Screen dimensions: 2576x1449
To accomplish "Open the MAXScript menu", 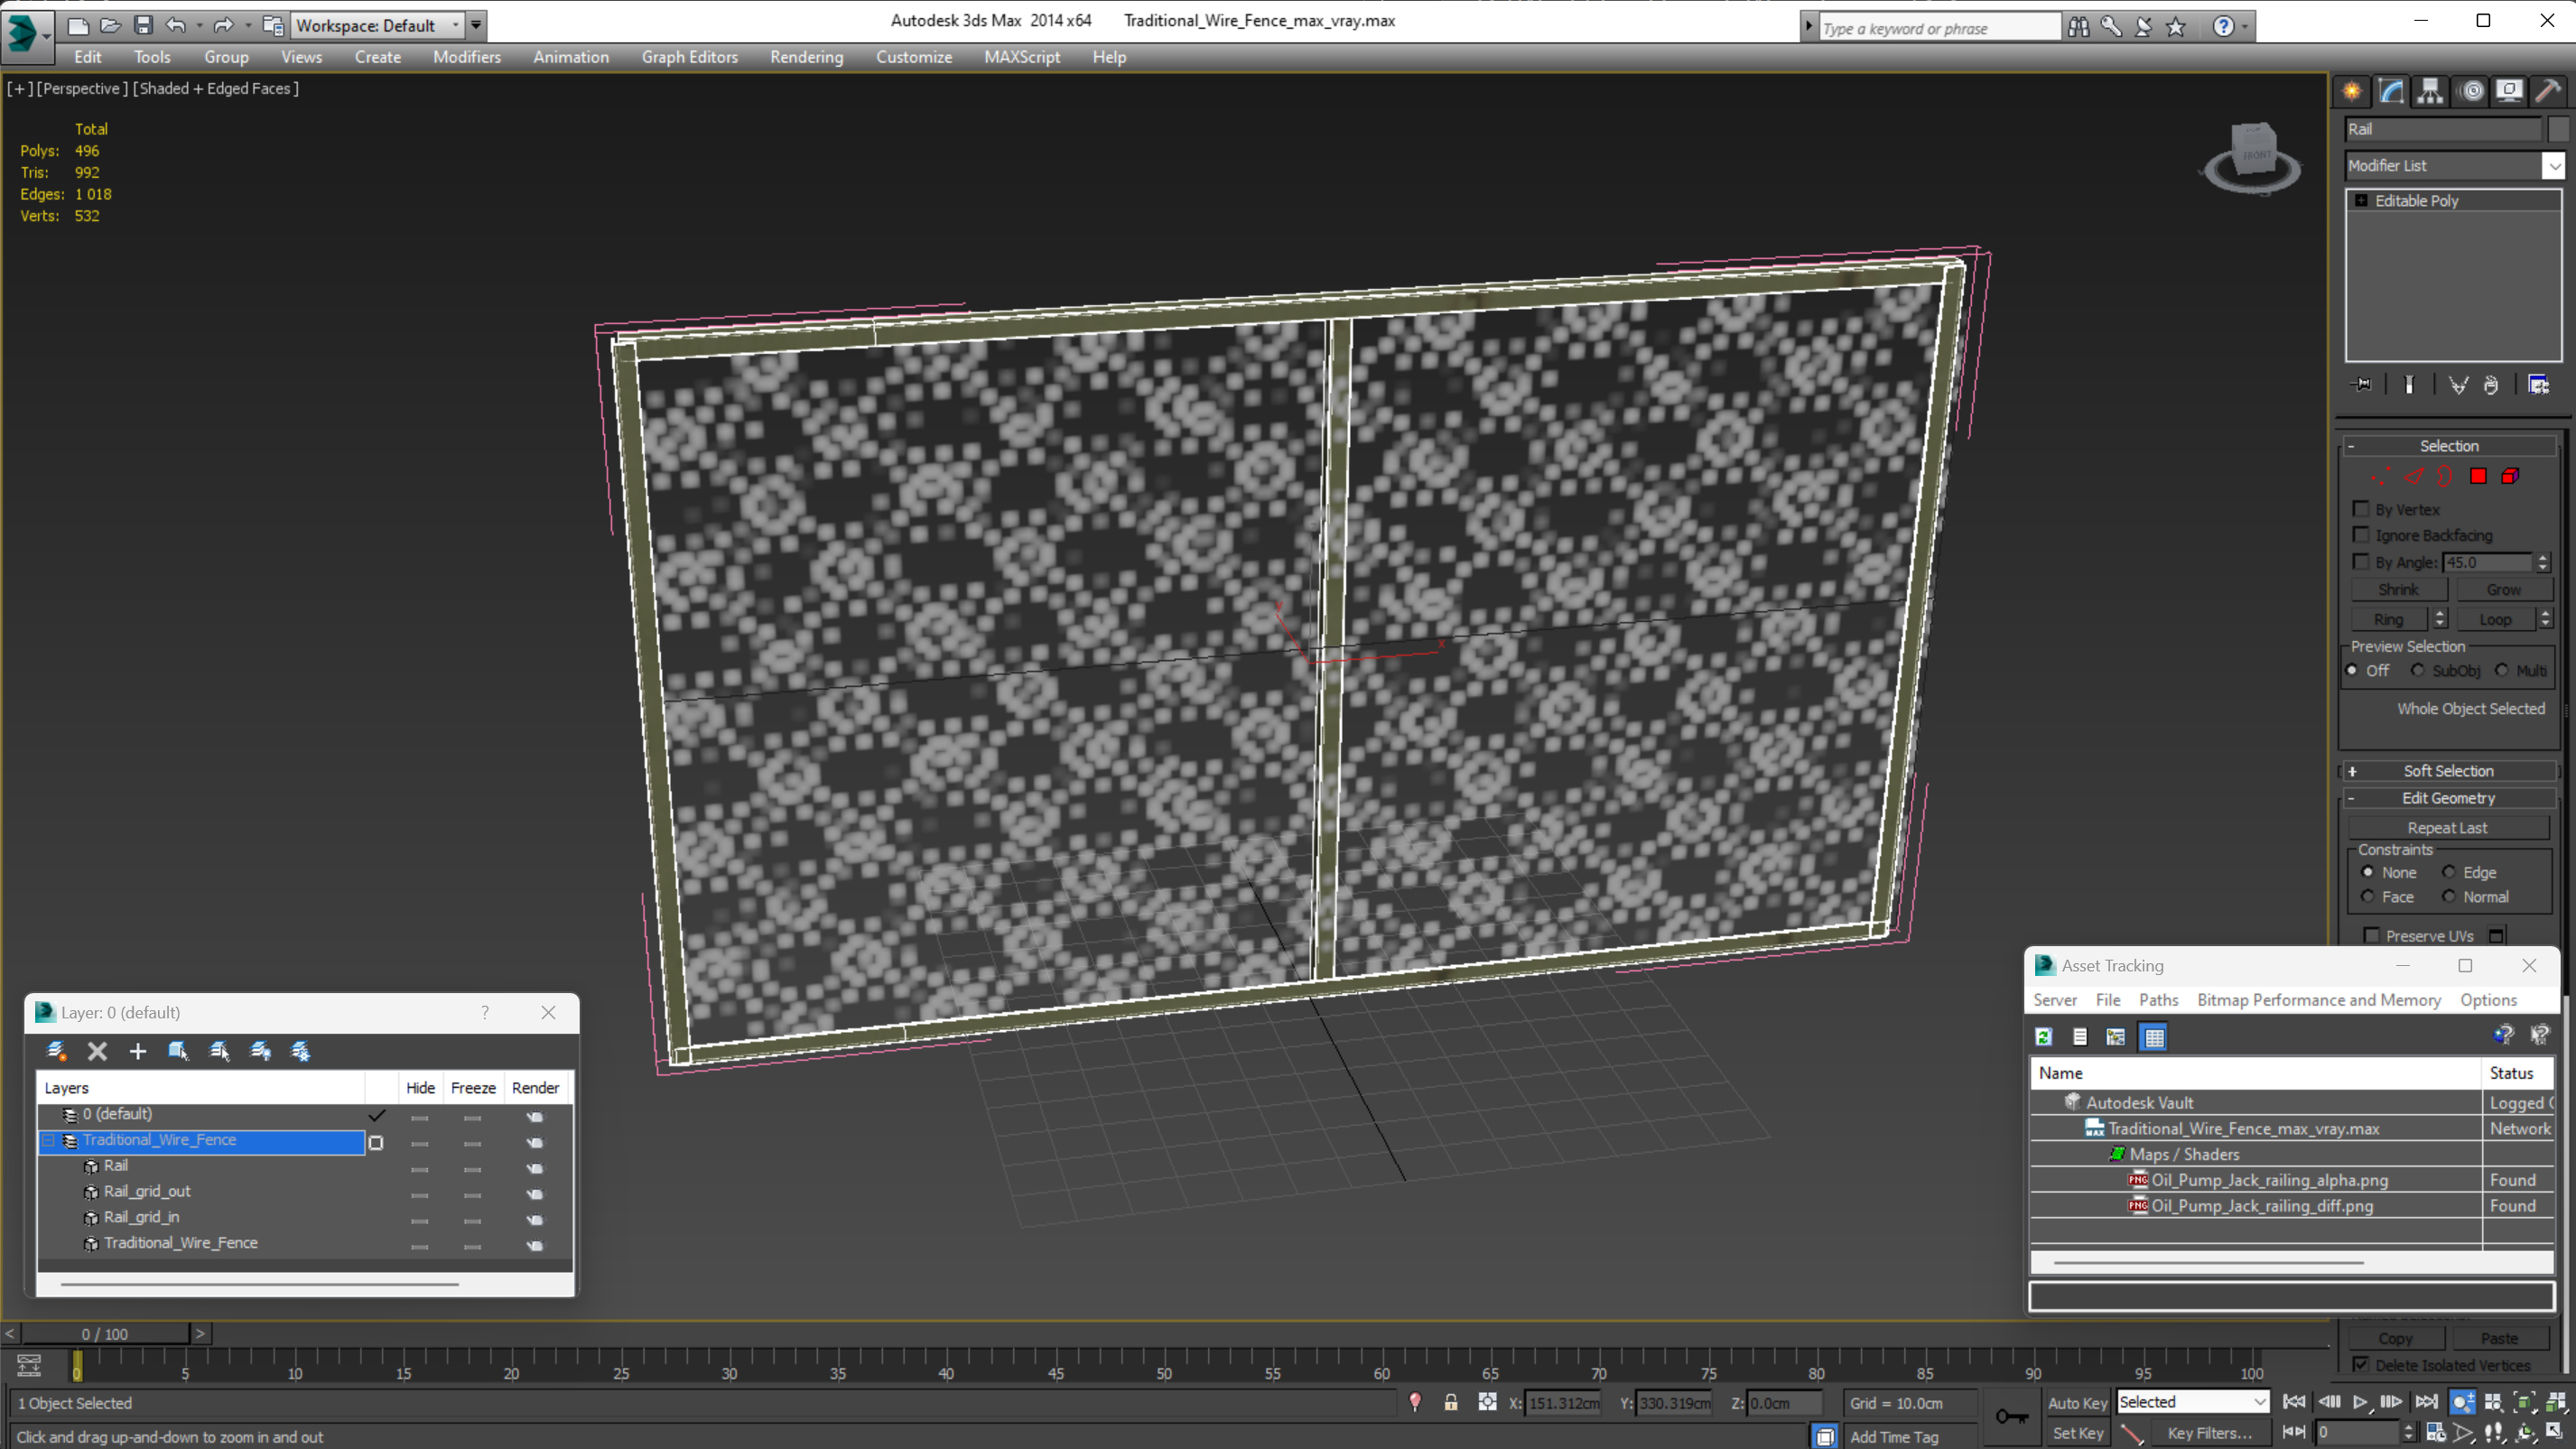I will [1022, 57].
